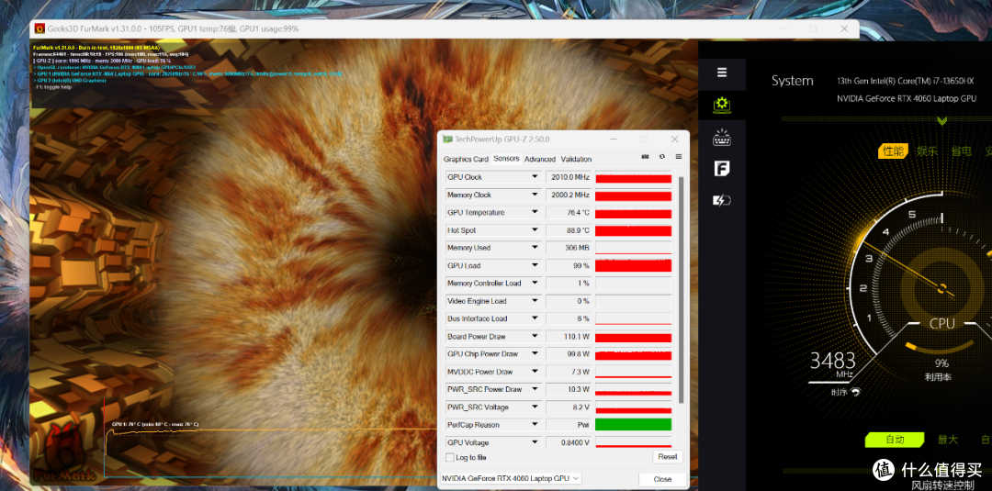Open the Bus Interface Load dropdown arrow
The height and width of the screenshot is (491, 992).
point(535,319)
